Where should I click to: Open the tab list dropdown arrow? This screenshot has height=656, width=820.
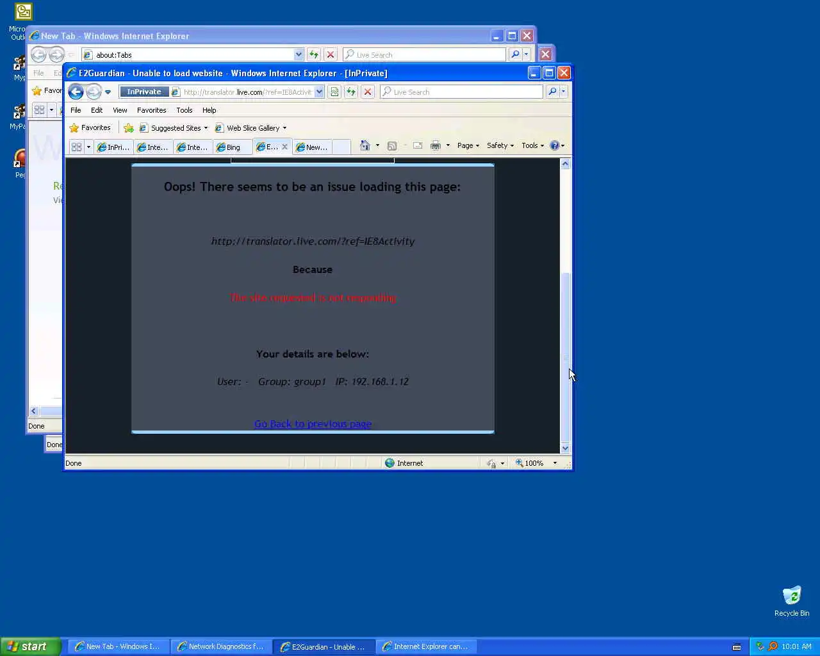(88, 147)
